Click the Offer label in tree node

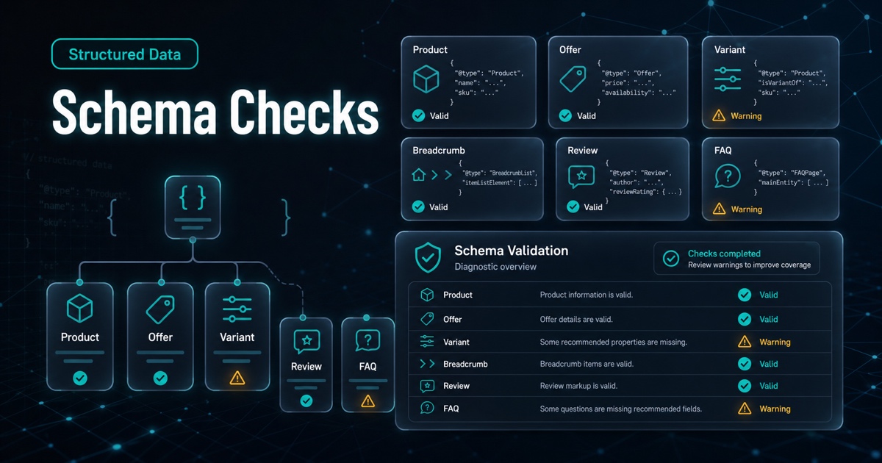(159, 337)
